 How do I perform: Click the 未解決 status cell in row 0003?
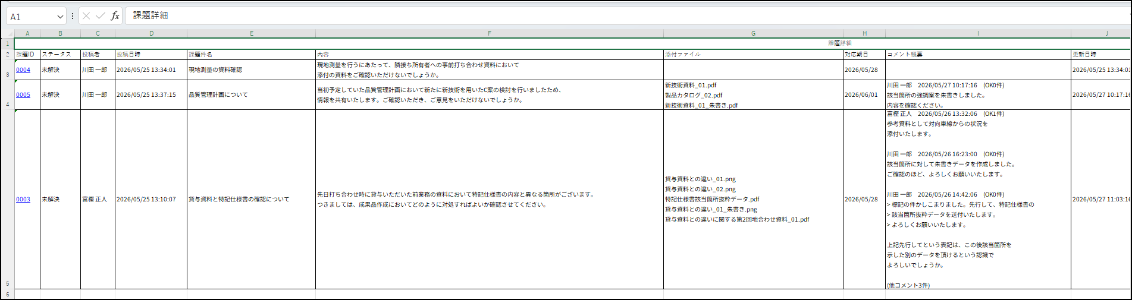pos(61,200)
